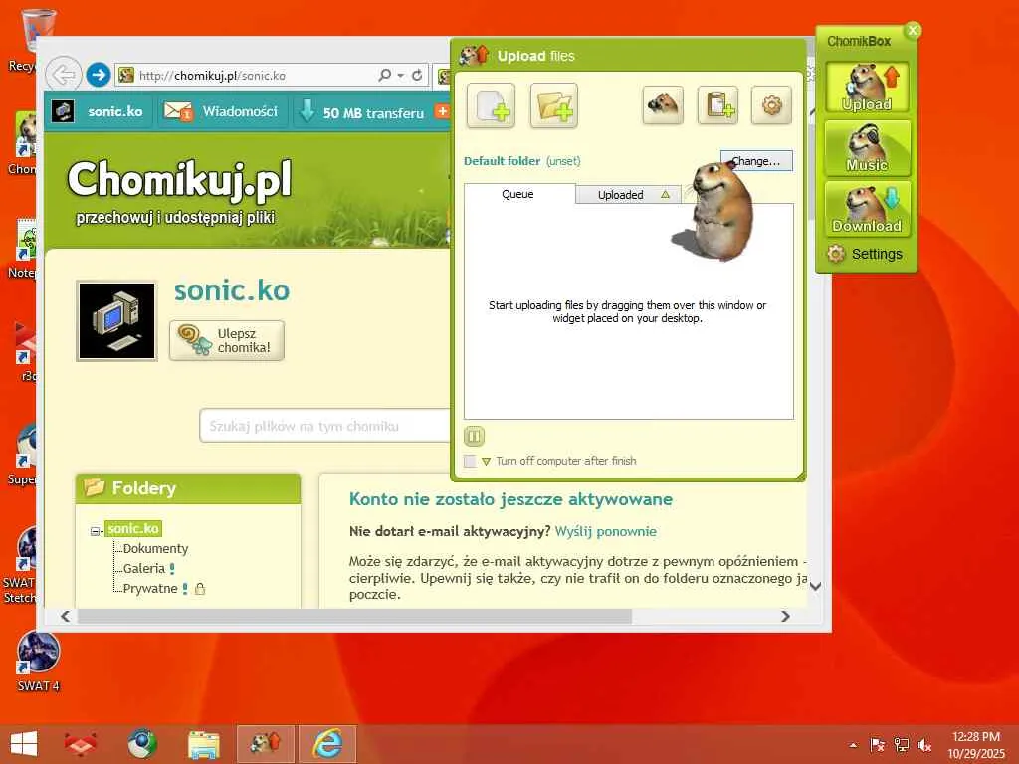Open Wiadomości messages

(220, 111)
